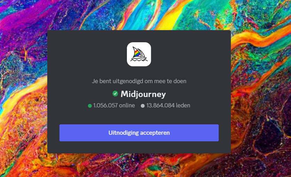Click the background artwork below the invite card

139,165
